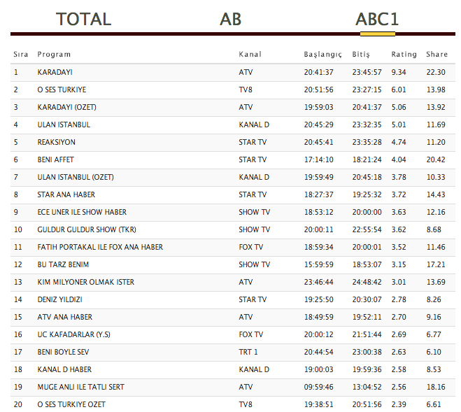Screen dimensions: 461x412
Task: Click start time 20:41:37
Action: click(x=319, y=72)
